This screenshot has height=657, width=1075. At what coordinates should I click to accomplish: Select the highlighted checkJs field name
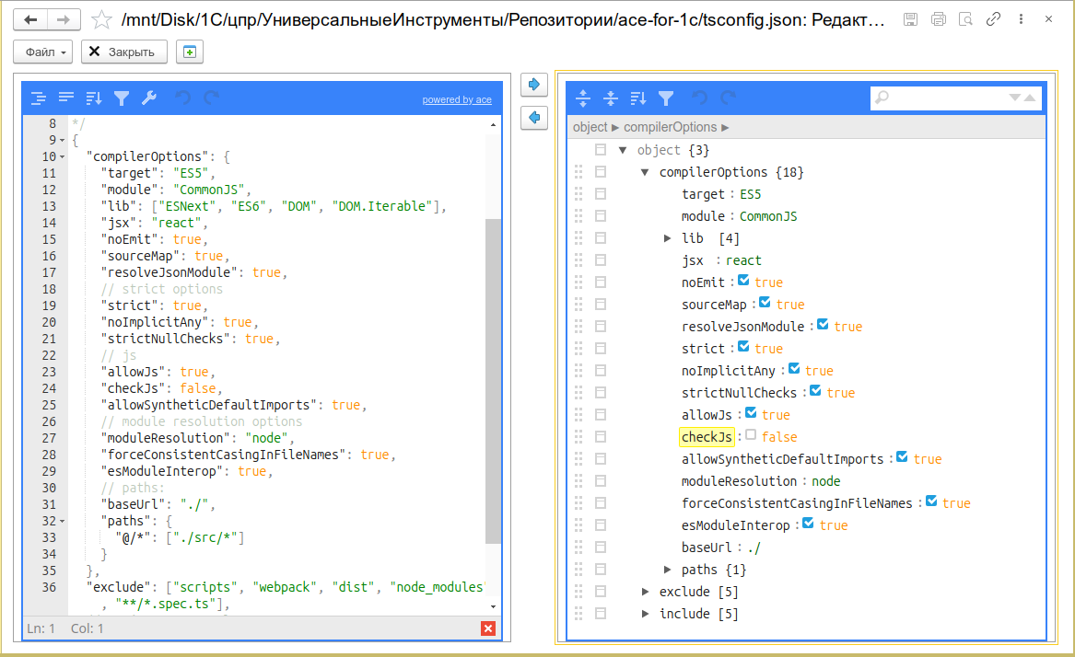[707, 436]
